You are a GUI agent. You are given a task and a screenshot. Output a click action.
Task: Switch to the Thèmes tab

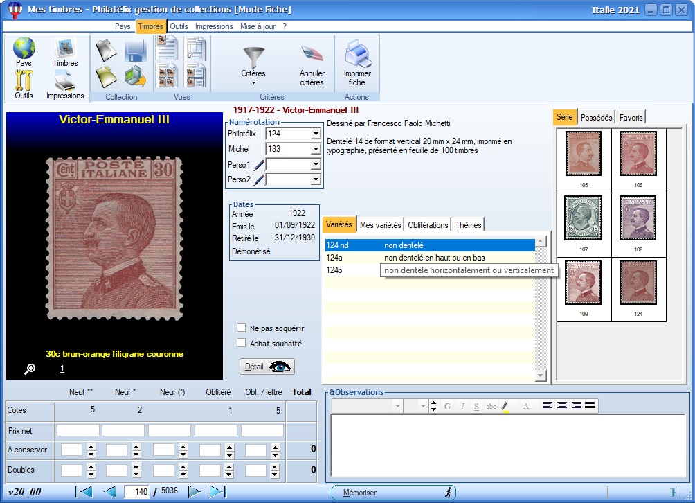[x=468, y=225]
